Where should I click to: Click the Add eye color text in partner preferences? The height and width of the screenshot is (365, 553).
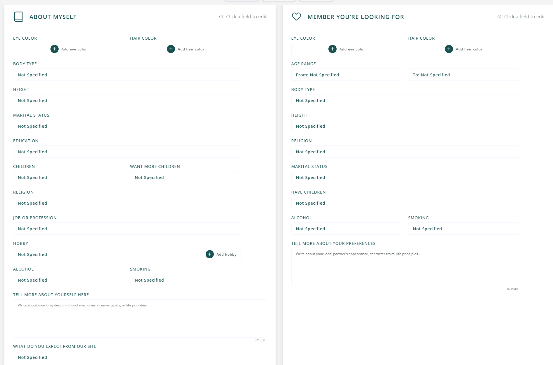coord(352,49)
